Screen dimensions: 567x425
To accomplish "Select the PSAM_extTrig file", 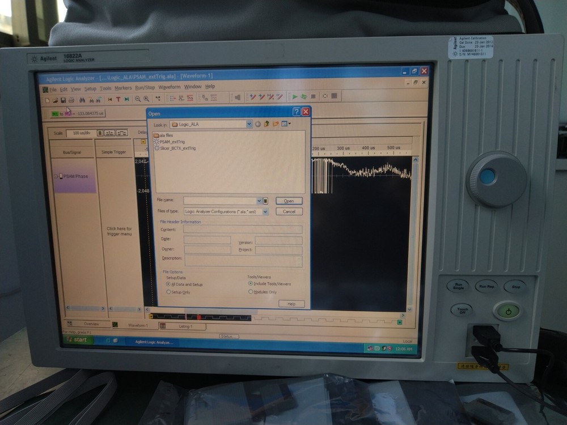I will 169,142.
